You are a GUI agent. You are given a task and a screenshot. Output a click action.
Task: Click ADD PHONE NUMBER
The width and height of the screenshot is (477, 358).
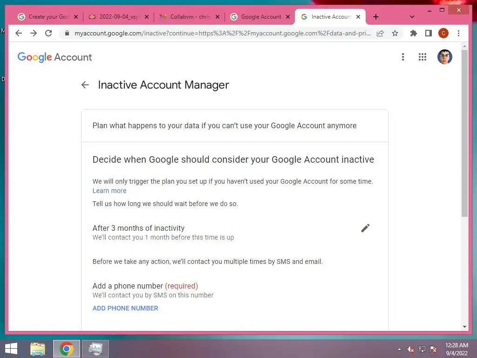click(125, 308)
